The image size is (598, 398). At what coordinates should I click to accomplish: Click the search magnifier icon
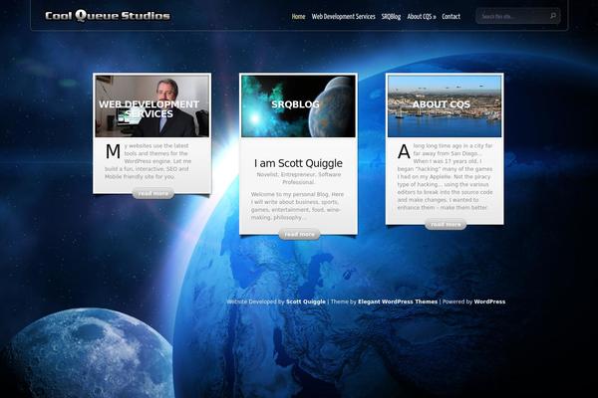(553, 16)
